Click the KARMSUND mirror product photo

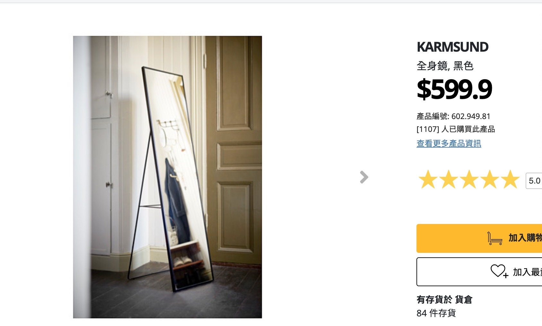click(x=167, y=177)
